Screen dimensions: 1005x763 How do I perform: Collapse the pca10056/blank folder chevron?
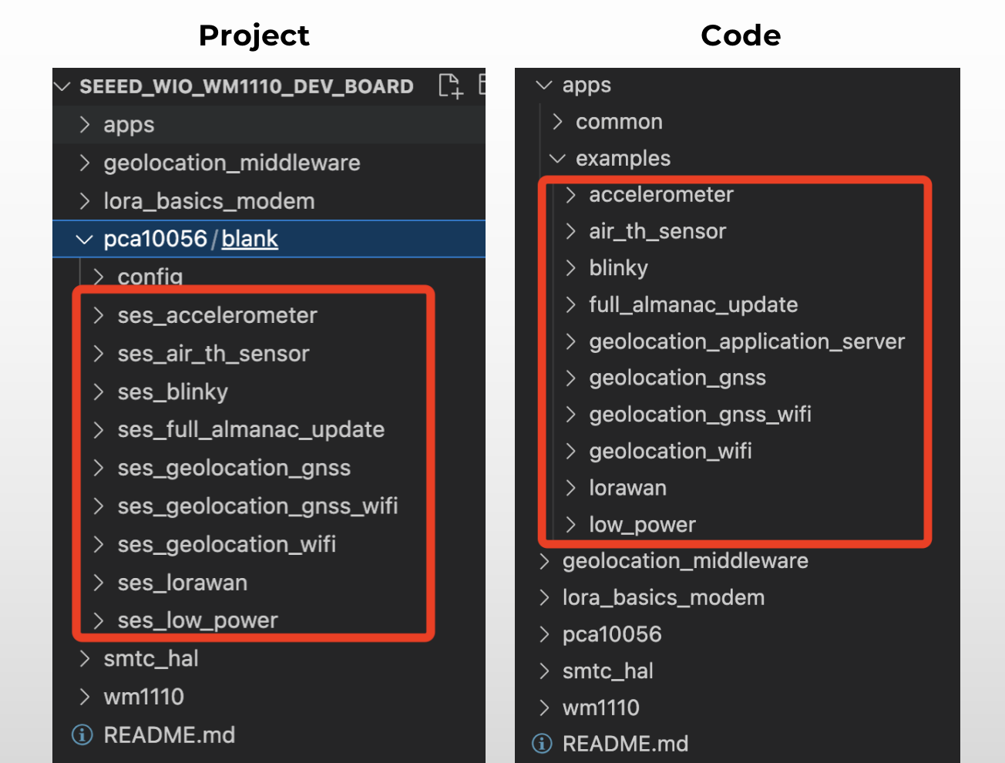pyautogui.click(x=85, y=240)
